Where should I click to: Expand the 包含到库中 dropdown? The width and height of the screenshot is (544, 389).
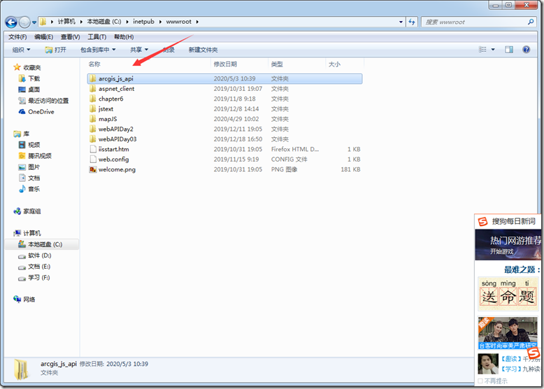tap(98, 50)
